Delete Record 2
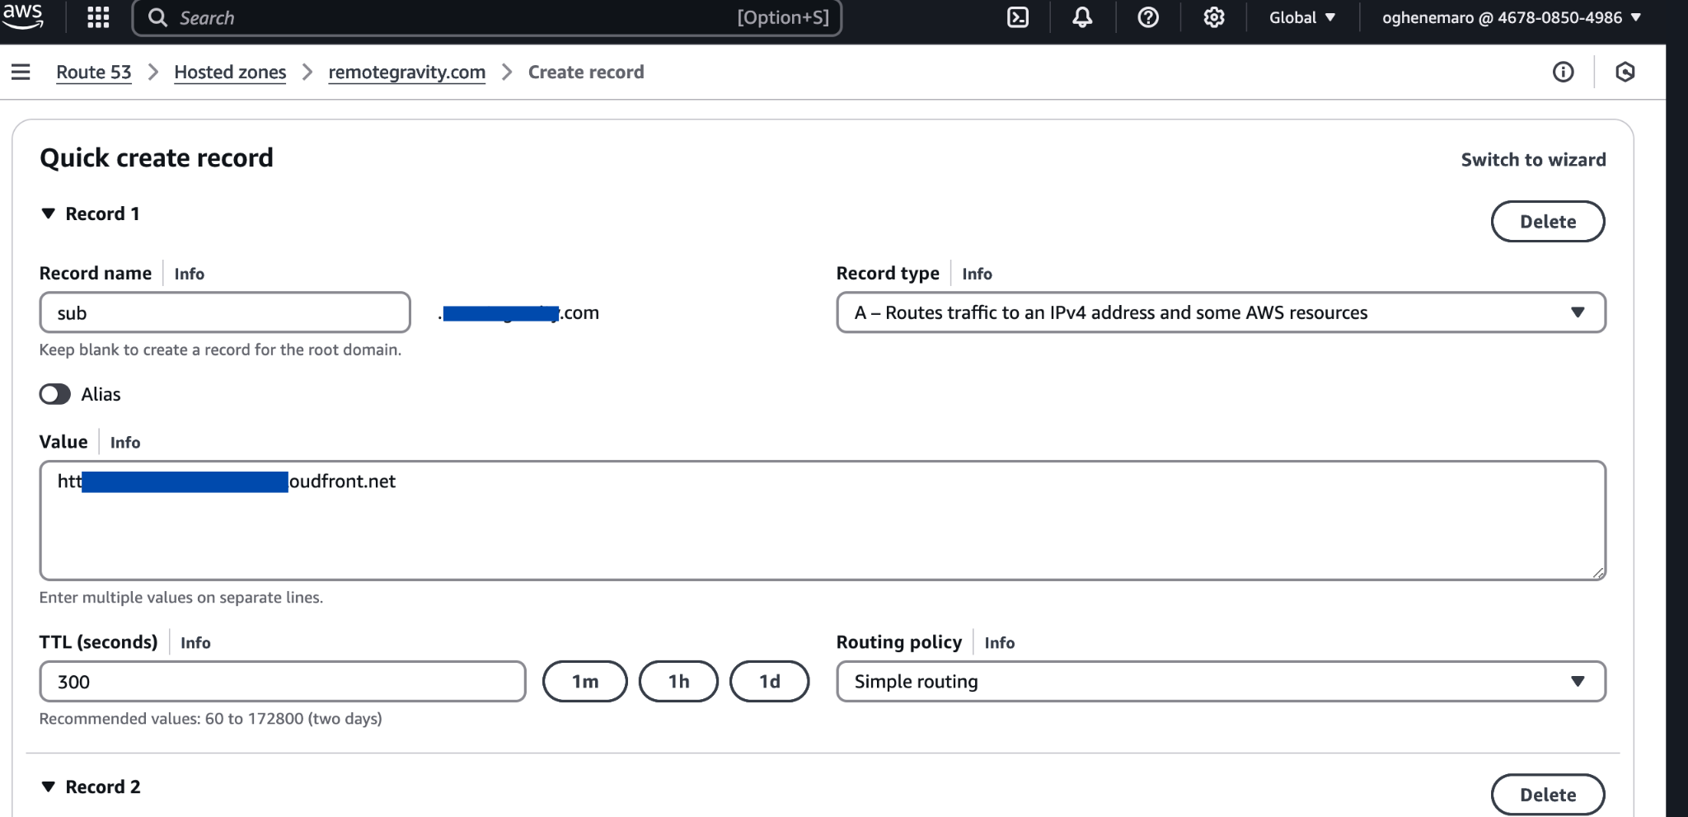 (x=1547, y=794)
